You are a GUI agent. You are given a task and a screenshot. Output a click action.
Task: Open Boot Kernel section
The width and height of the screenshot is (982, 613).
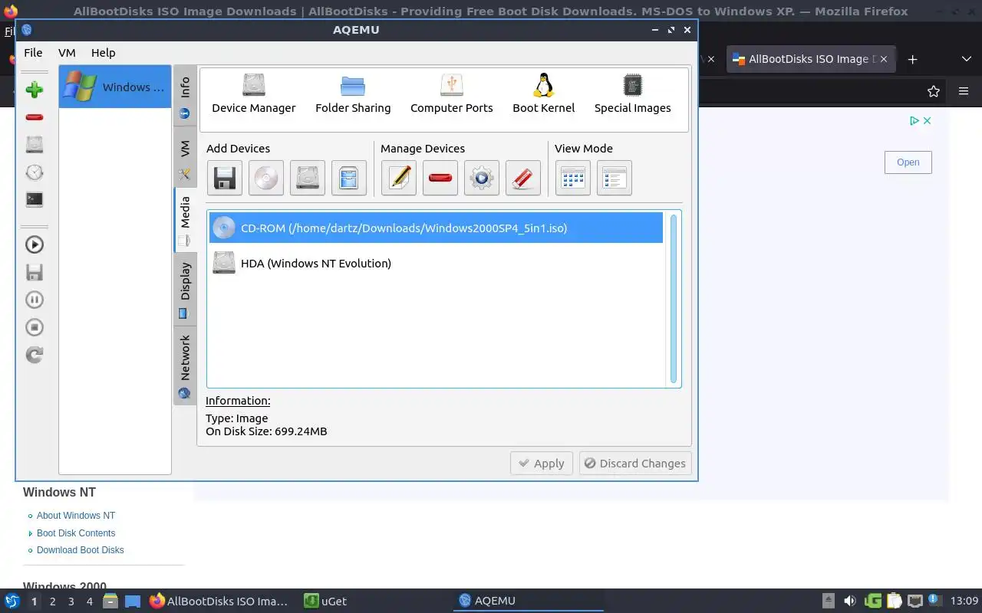(x=544, y=93)
